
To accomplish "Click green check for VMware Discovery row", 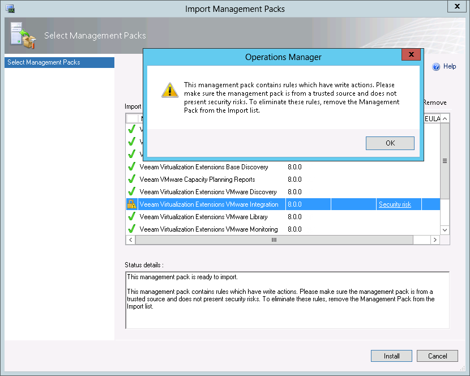I will pyautogui.click(x=131, y=191).
